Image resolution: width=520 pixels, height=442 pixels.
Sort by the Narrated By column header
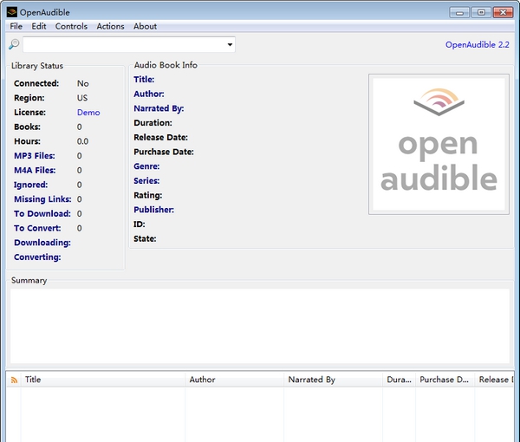click(334, 380)
